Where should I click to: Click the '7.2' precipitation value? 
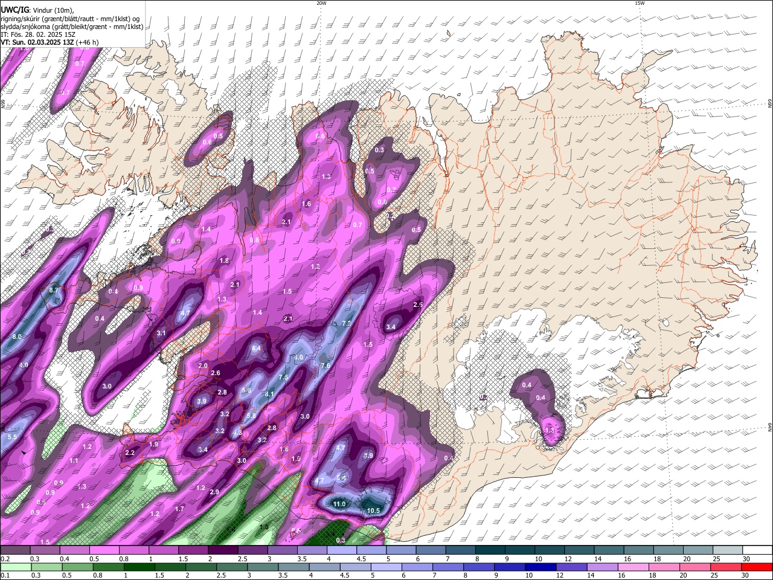[x=346, y=323]
